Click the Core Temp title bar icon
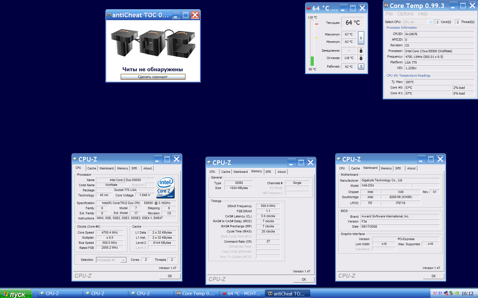478x298 pixels. 386,5
